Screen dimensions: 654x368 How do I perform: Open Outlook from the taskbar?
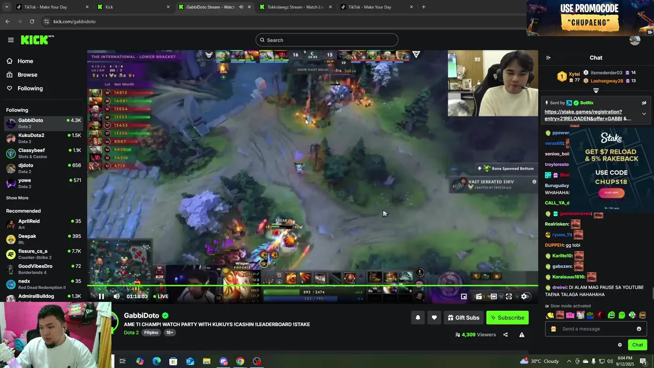(190, 361)
